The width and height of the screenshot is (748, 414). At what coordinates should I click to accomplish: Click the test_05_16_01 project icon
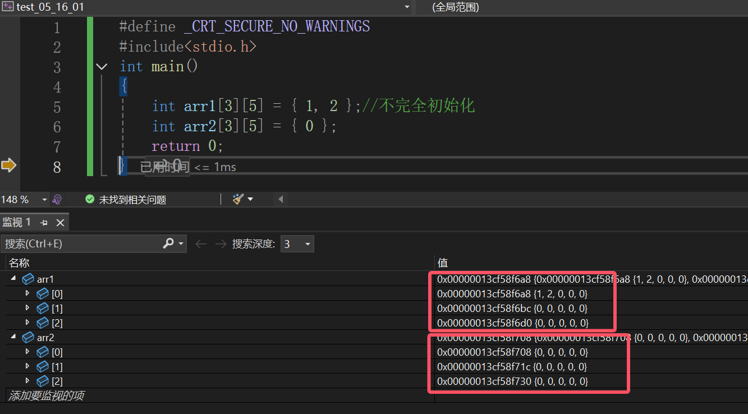point(8,7)
